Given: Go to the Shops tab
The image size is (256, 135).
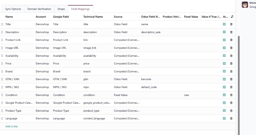Looking at the screenshot, I should pos(61,9).
